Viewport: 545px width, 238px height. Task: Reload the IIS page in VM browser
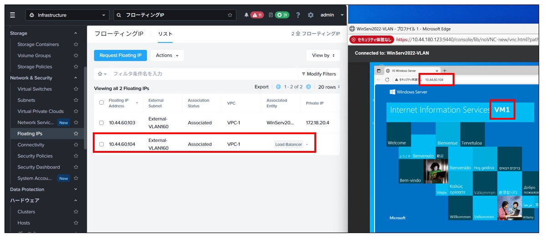tap(387, 80)
